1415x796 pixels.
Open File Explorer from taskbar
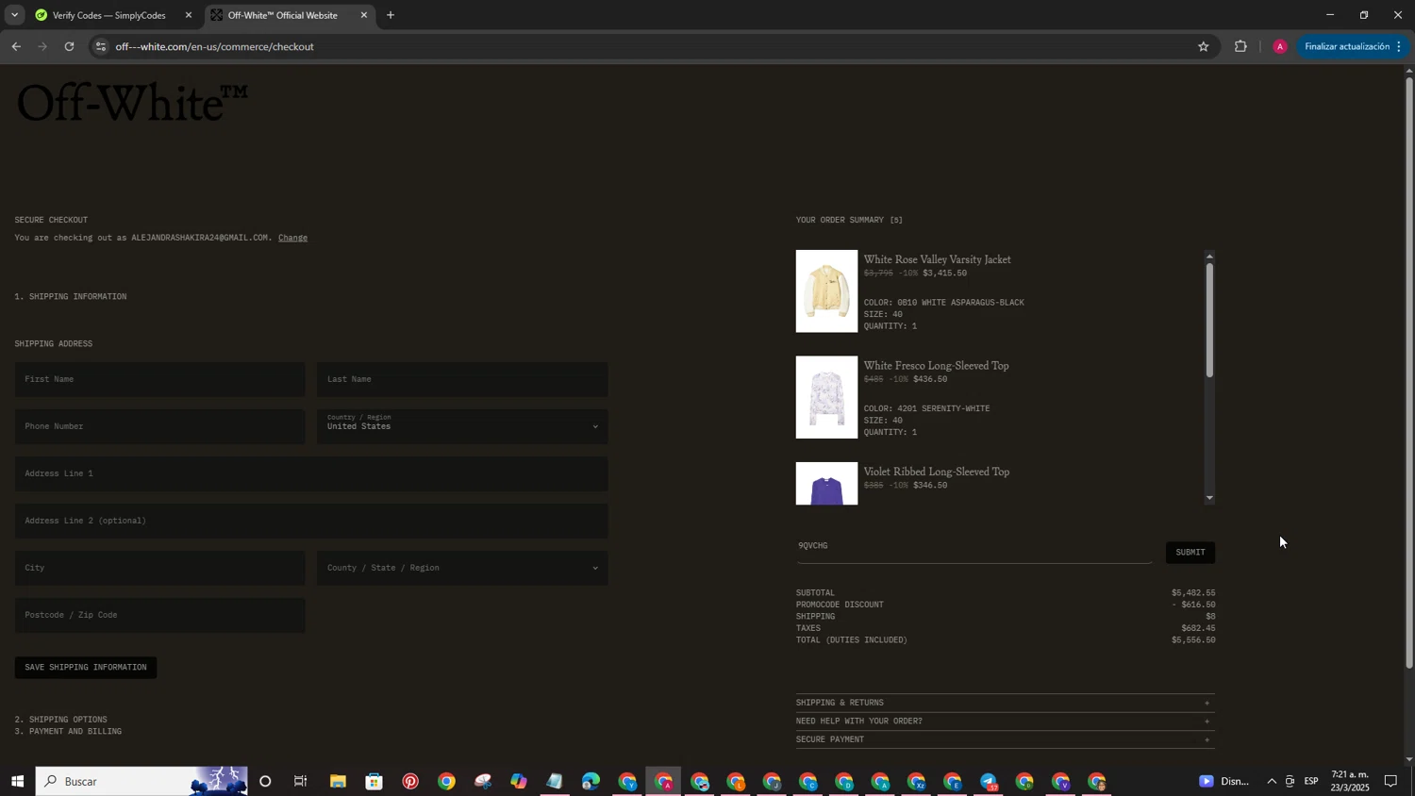pyautogui.click(x=338, y=781)
